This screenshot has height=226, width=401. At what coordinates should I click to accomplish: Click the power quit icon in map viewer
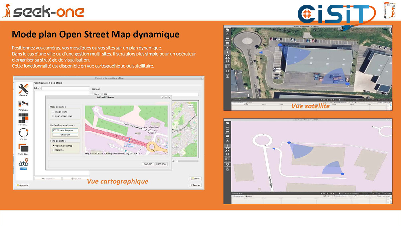click(227, 169)
